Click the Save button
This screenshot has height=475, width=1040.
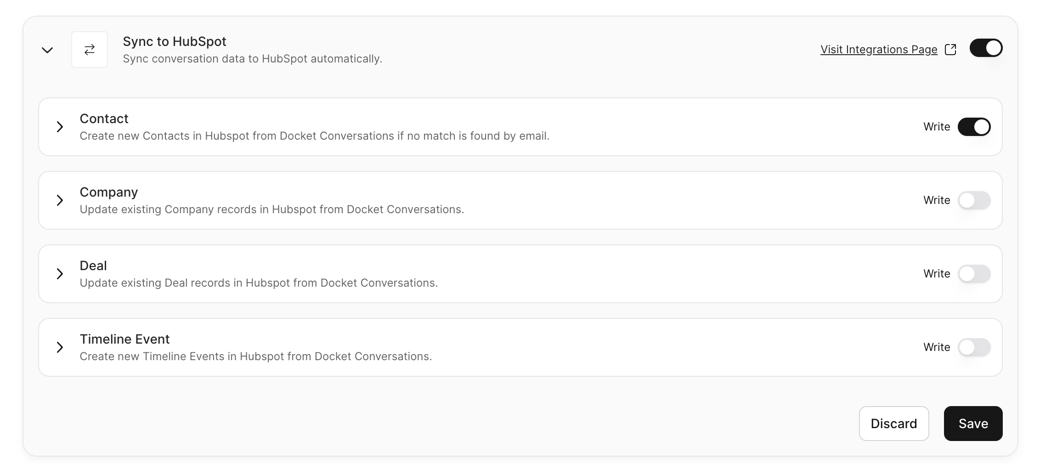coord(973,424)
